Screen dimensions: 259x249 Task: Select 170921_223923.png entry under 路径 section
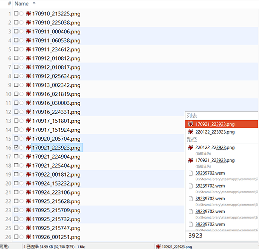pos(215,160)
